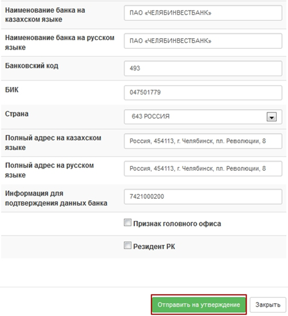Click the БИК label
288x316 pixels.
[x=11, y=90]
